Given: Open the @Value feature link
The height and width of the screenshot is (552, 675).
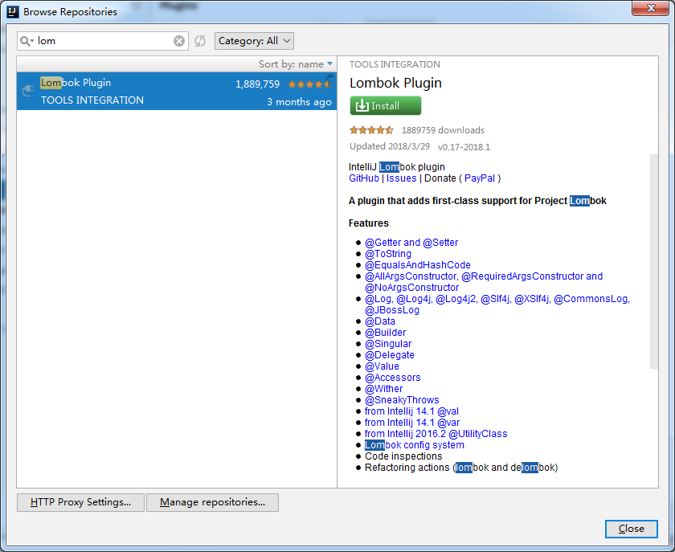Looking at the screenshot, I should [382, 366].
